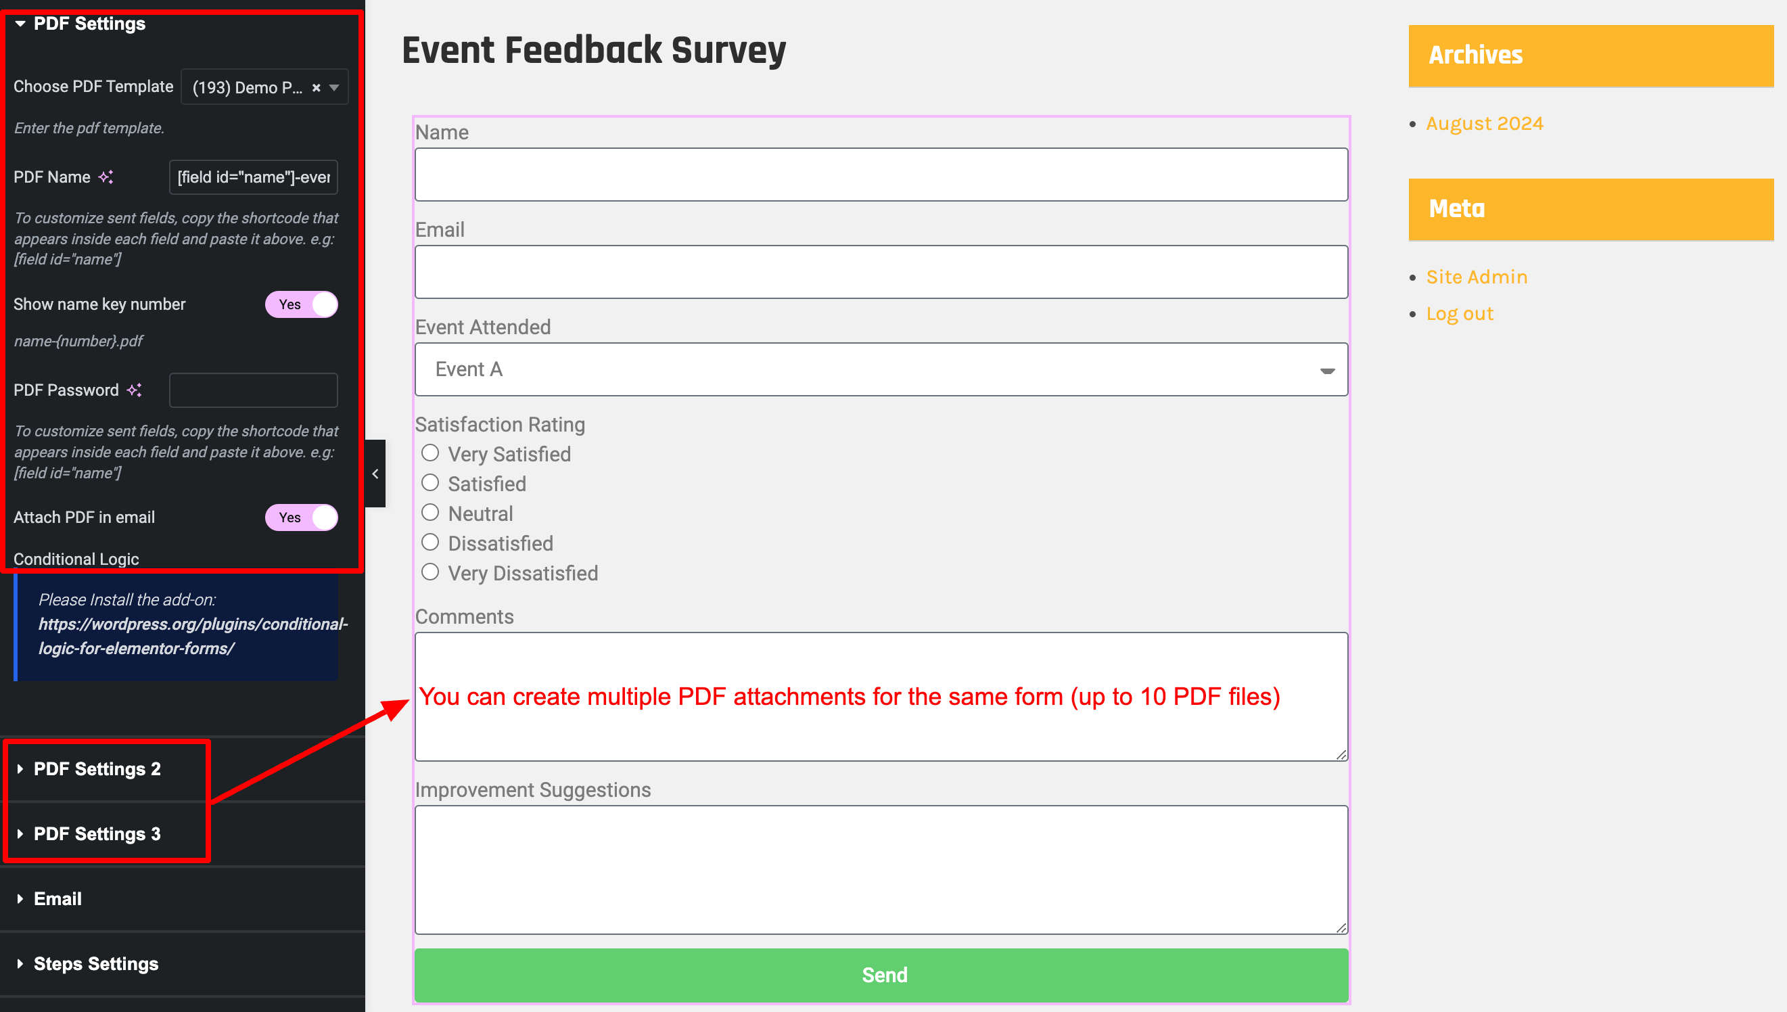Clear the selected PDF template with the x

tap(316, 87)
